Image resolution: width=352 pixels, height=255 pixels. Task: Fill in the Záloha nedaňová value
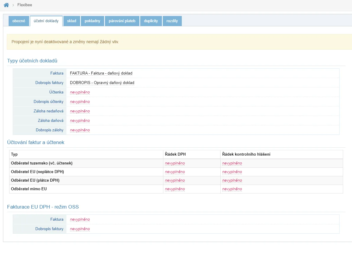tap(80, 111)
